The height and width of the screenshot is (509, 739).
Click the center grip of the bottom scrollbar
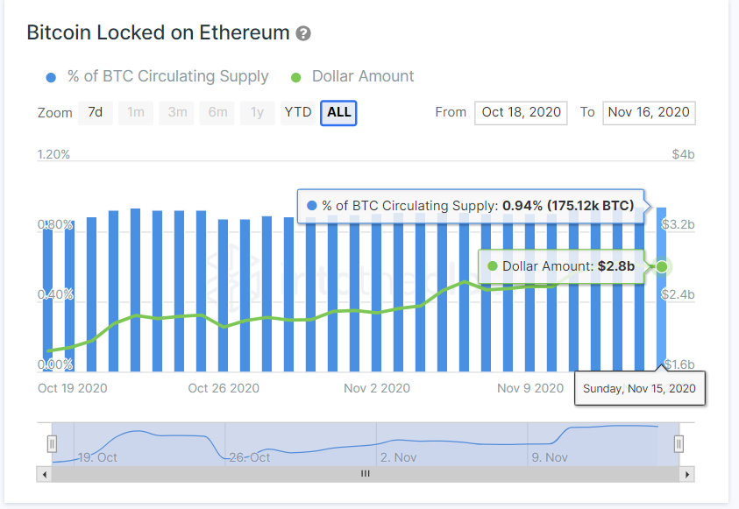coord(366,474)
